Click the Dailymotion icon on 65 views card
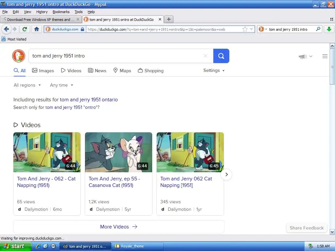The width and height of the screenshot is (335, 251). click(x=19, y=209)
